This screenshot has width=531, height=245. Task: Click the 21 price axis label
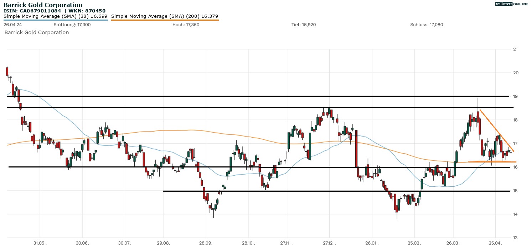[515, 49]
